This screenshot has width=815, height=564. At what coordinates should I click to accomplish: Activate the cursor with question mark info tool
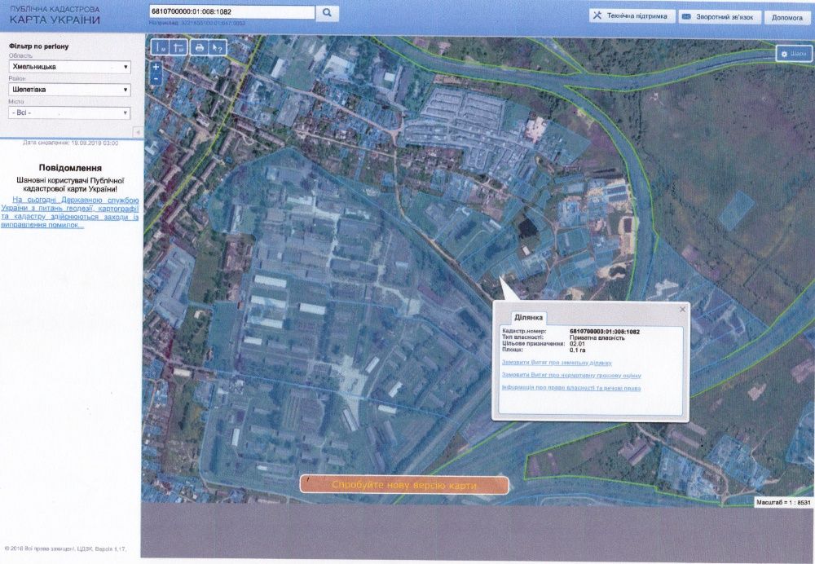218,48
